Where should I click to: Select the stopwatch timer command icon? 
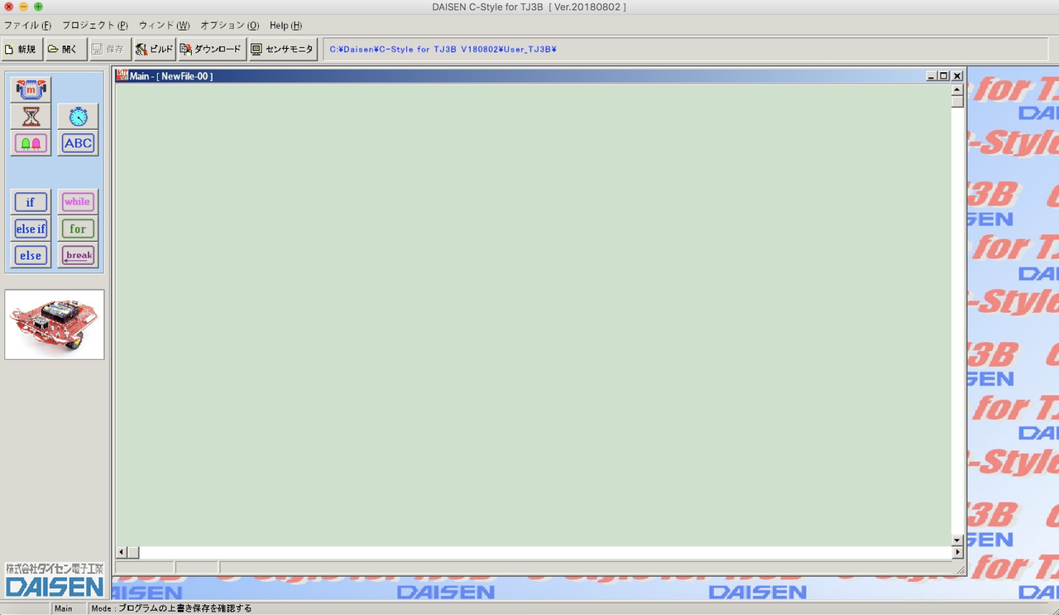click(x=78, y=116)
